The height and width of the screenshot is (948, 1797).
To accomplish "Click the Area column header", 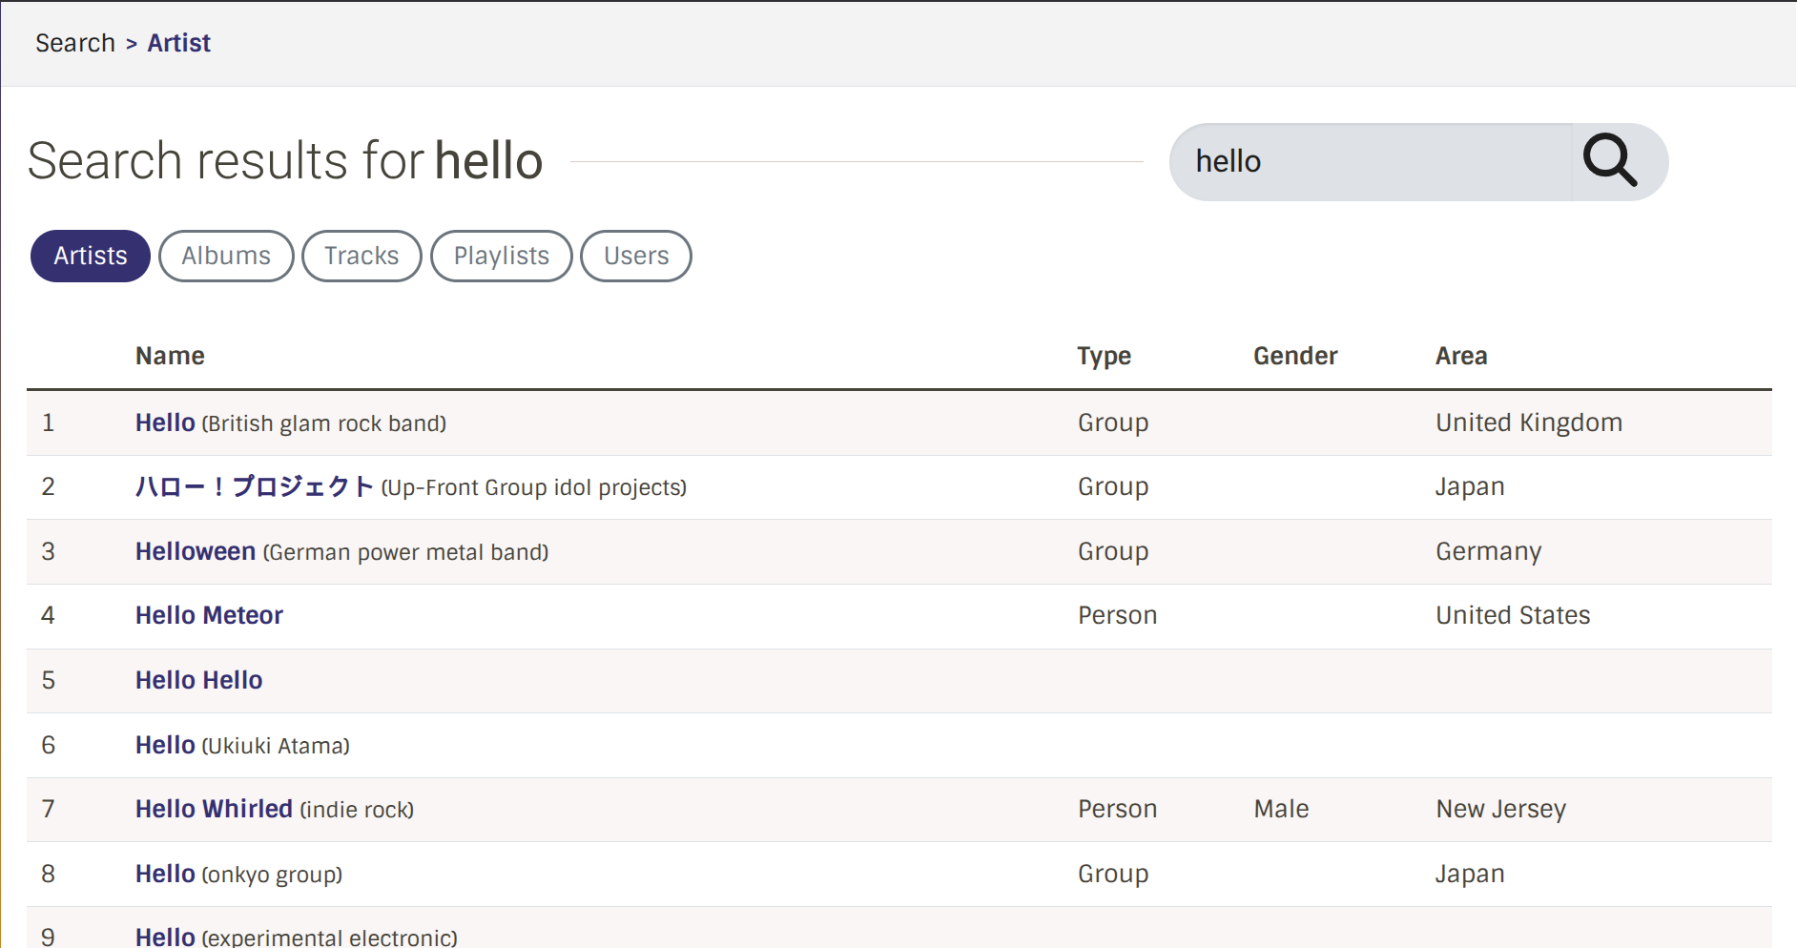I will pyautogui.click(x=1461, y=356).
